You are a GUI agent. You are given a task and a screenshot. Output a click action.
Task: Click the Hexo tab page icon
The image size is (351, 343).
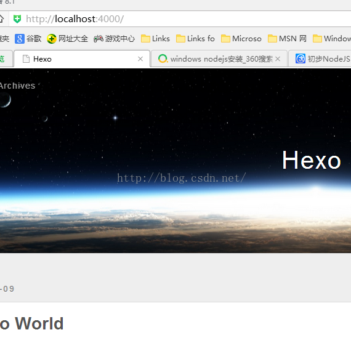point(26,59)
